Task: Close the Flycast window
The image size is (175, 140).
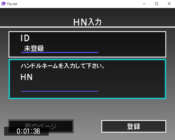Action: (169, 4)
